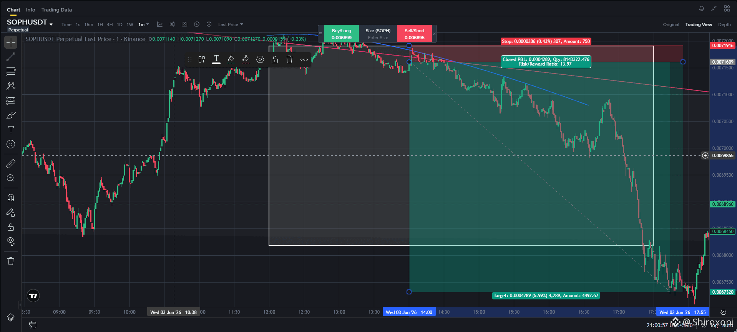737x332 pixels.
Task: Lock the selected position drawing
Action: coord(275,59)
